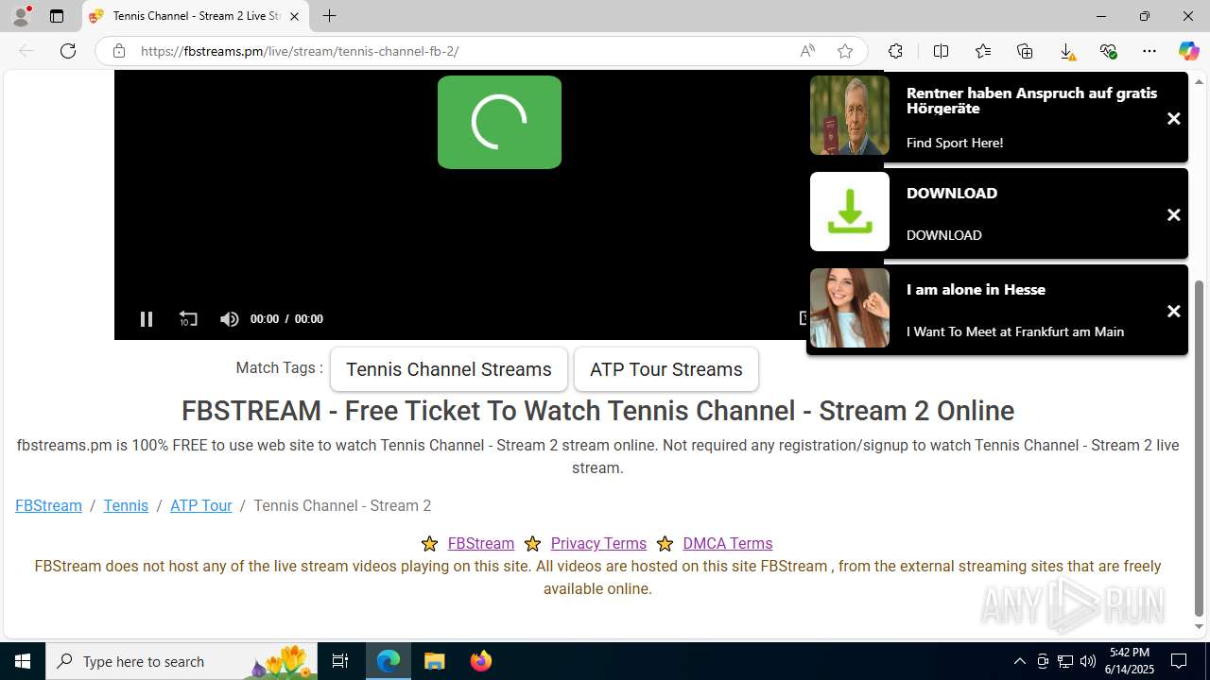Open Settings and more menu

[x=1149, y=51]
